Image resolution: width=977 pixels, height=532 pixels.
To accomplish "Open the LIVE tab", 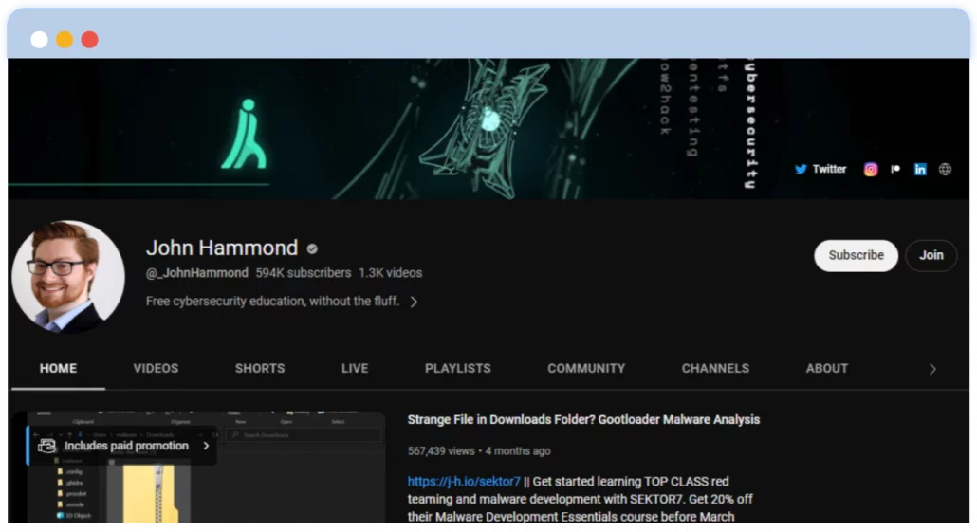I will coord(355,368).
